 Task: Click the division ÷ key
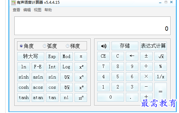146,66
